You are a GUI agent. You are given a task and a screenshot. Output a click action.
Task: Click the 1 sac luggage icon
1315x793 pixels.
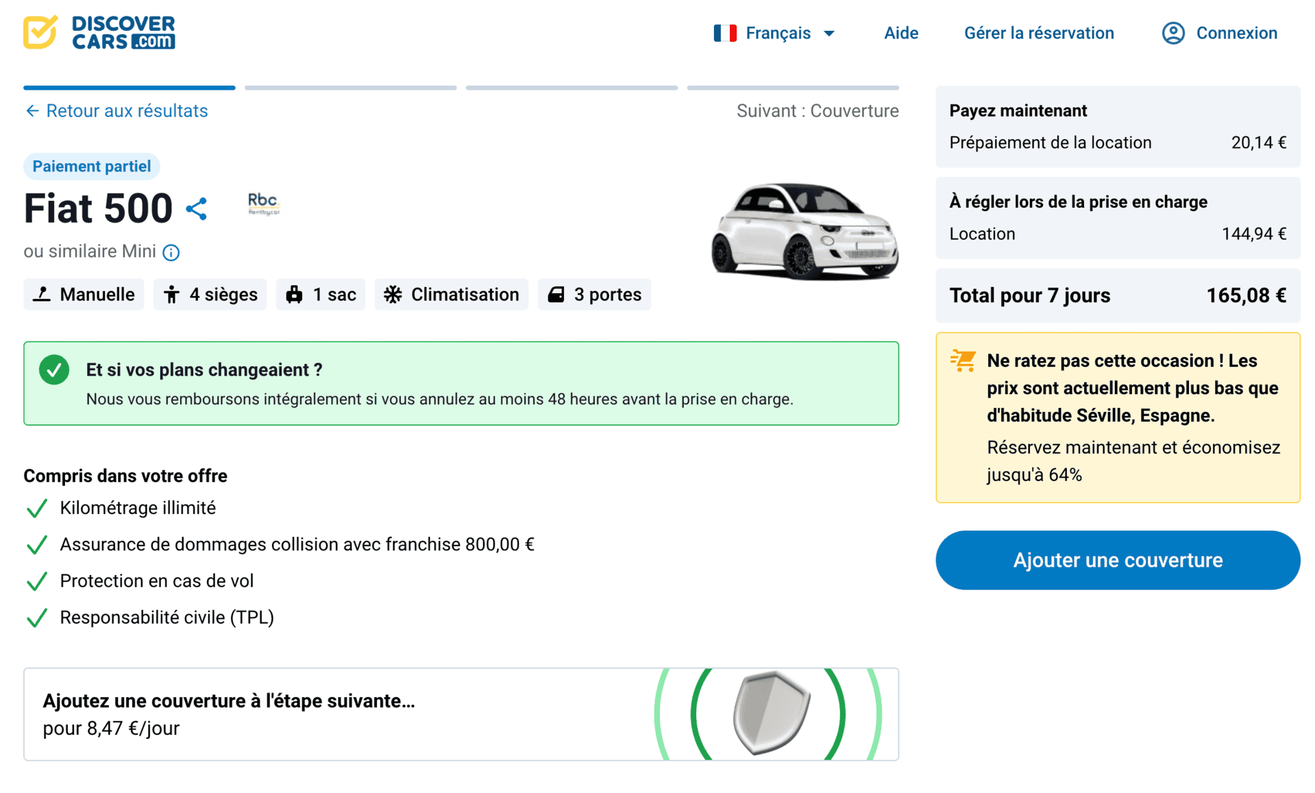tap(295, 294)
